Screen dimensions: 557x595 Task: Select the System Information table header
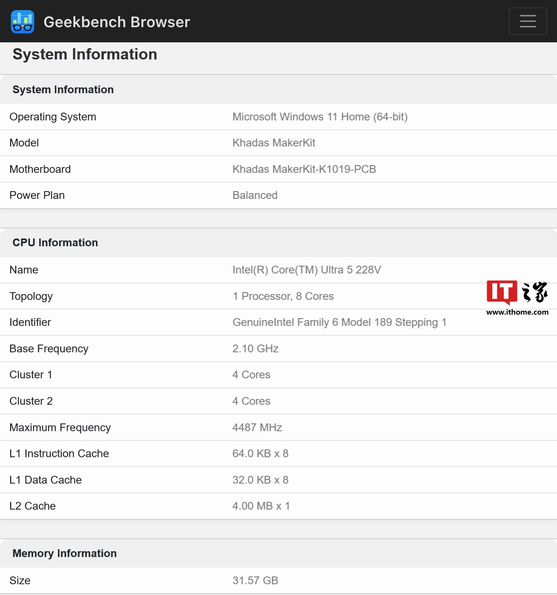(x=63, y=90)
